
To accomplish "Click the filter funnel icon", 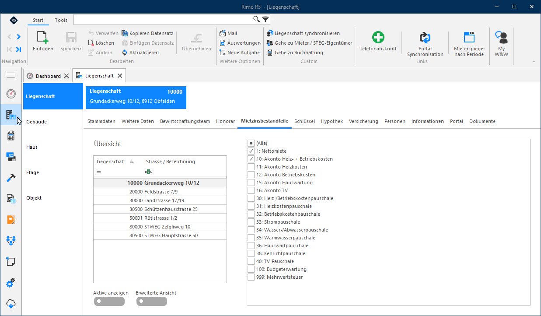I will coord(265,19).
